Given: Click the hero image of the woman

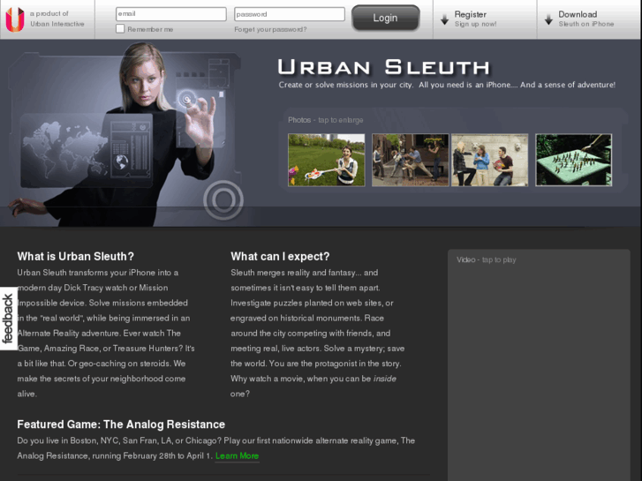Looking at the screenshot, I should click(x=123, y=133).
